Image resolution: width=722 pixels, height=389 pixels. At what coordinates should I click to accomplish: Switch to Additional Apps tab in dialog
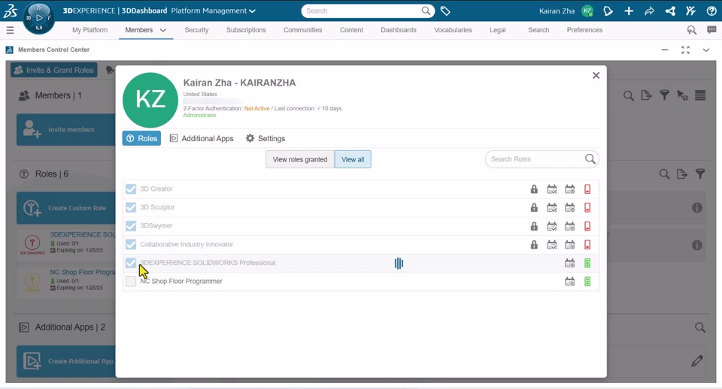pos(202,138)
